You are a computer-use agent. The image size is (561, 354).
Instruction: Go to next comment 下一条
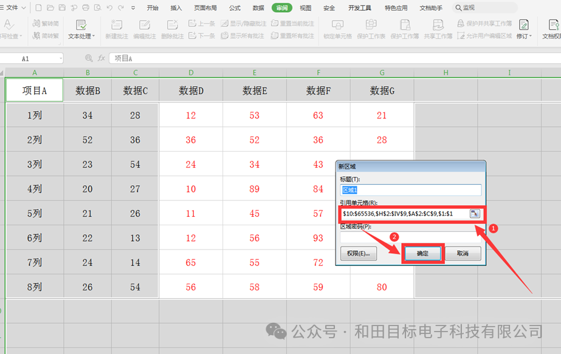[x=202, y=35]
